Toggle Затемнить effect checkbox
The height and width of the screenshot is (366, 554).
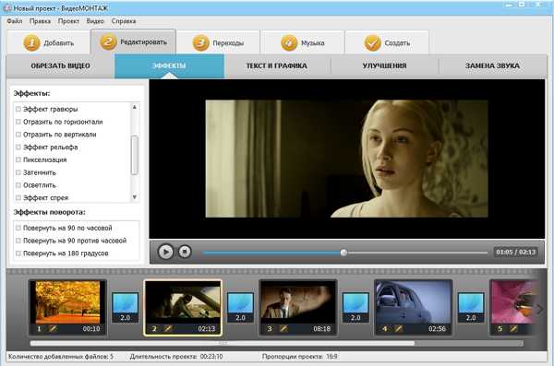click(18, 172)
